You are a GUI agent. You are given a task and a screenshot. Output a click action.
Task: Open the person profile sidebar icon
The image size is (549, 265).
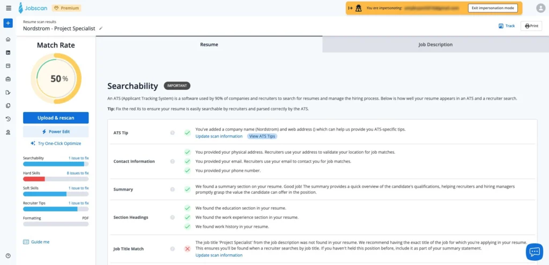click(x=8, y=132)
